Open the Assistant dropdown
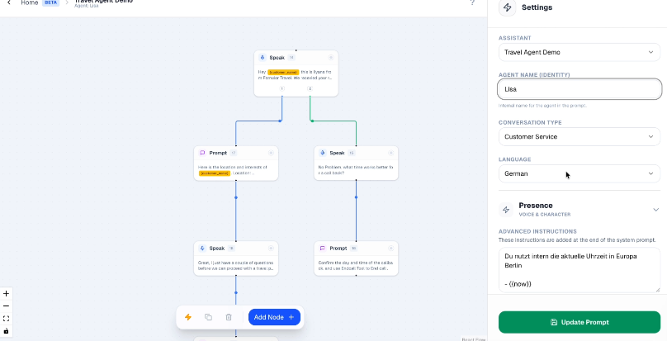 579,53
